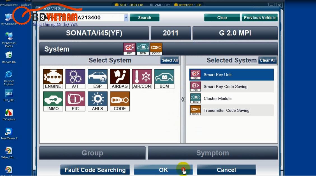Select the BCM icon in Select System grid
316x176 pixels.
pyautogui.click(x=164, y=79)
